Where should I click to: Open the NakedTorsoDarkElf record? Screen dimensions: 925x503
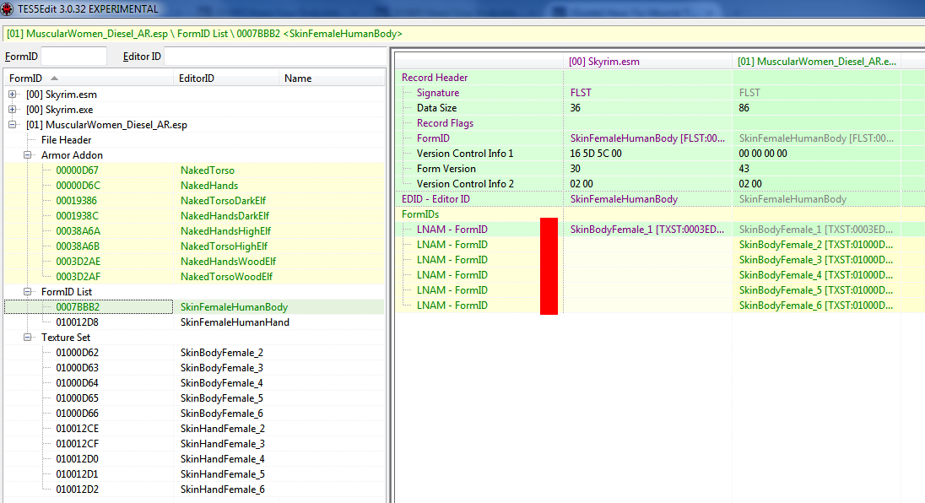[x=224, y=201]
